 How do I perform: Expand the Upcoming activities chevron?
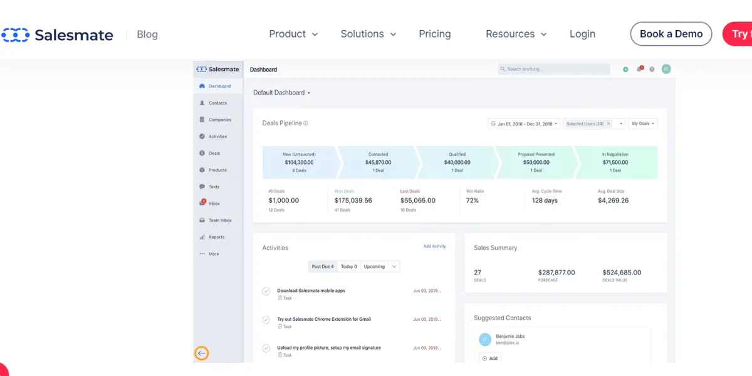(x=394, y=266)
